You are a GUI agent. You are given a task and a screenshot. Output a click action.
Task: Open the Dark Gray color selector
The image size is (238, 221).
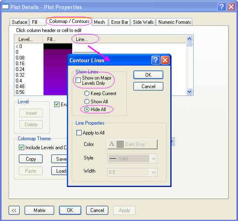click(133, 144)
